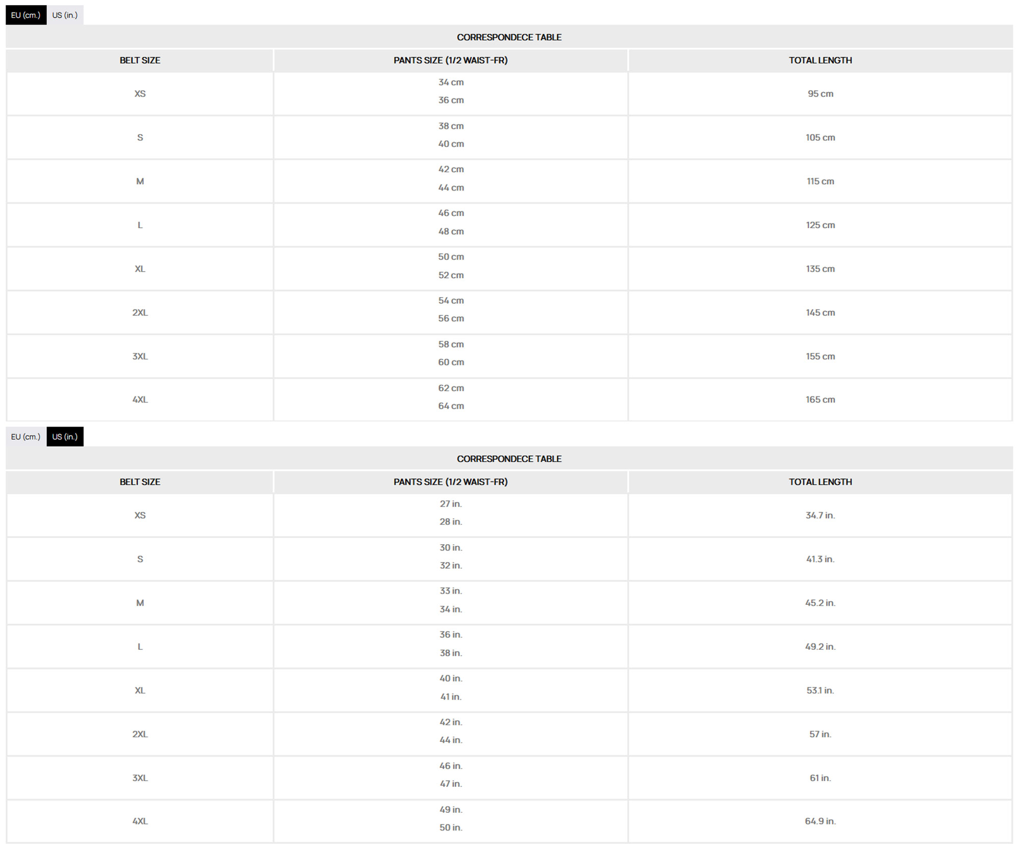
Task: Select the 41.3 in. total length value
Action: coord(820,559)
